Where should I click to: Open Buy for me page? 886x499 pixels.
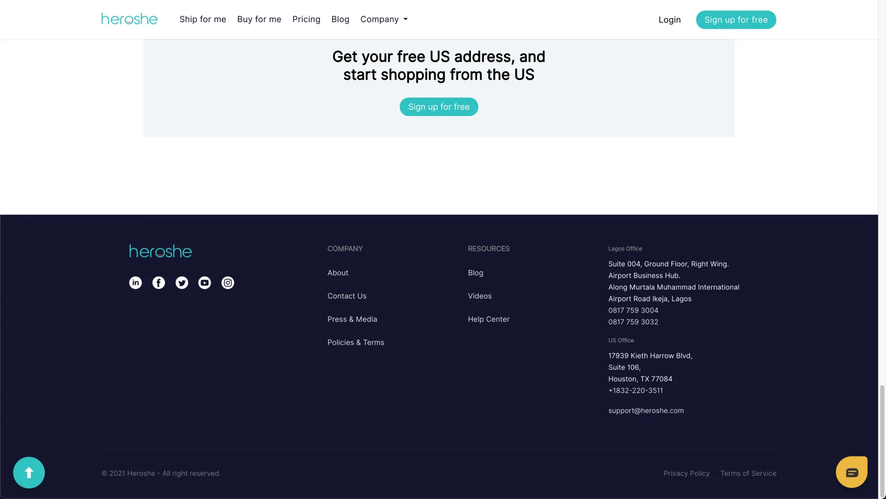click(259, 19)
